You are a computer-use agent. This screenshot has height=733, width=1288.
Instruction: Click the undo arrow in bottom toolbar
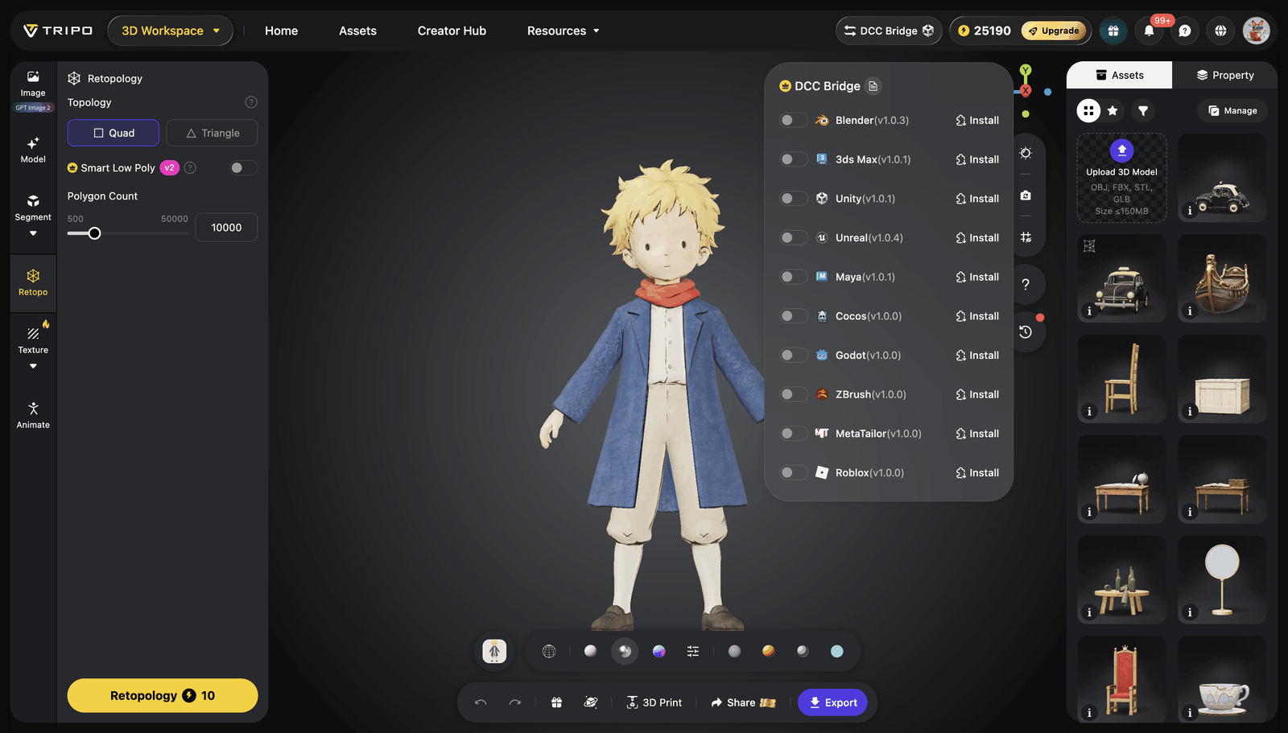pos(481,702)
